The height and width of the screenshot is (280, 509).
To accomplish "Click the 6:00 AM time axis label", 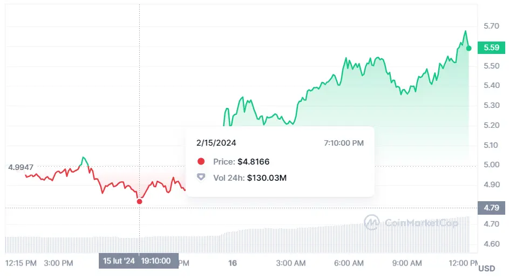I will (x=349, y=263).
